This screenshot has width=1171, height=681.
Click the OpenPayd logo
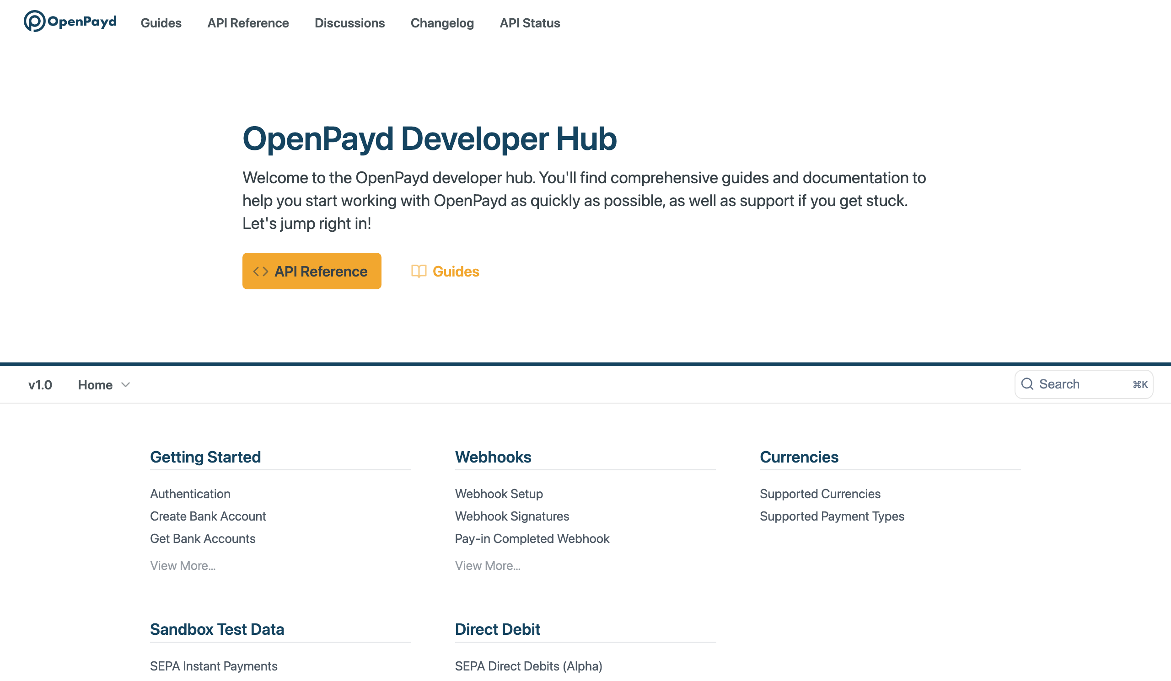click(70, 21)
